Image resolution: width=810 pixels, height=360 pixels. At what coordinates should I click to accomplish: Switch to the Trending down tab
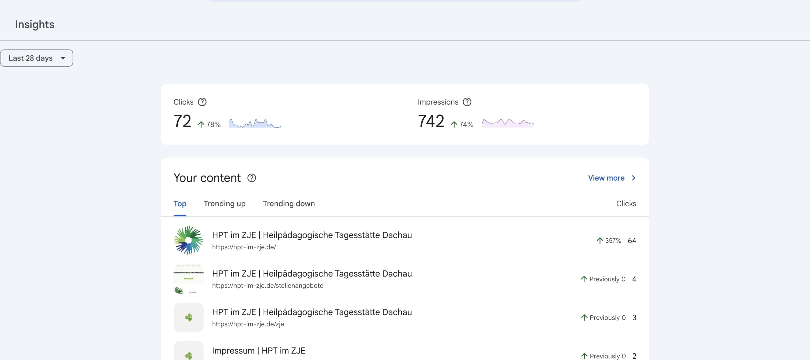click(289, 203)
